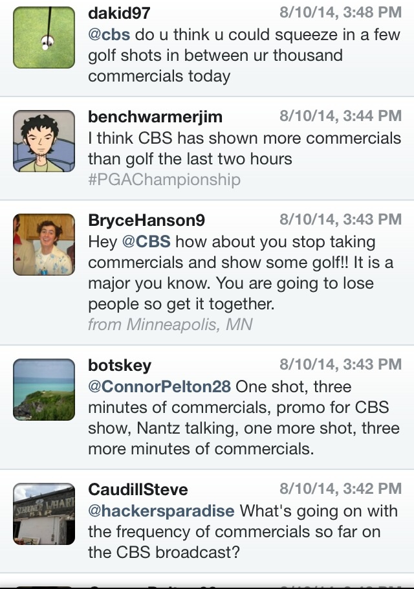Tap BryceHanson9's profile photo
Viewport: 414px width, 589px height.
pyautogui.click(x=44, y=245)
